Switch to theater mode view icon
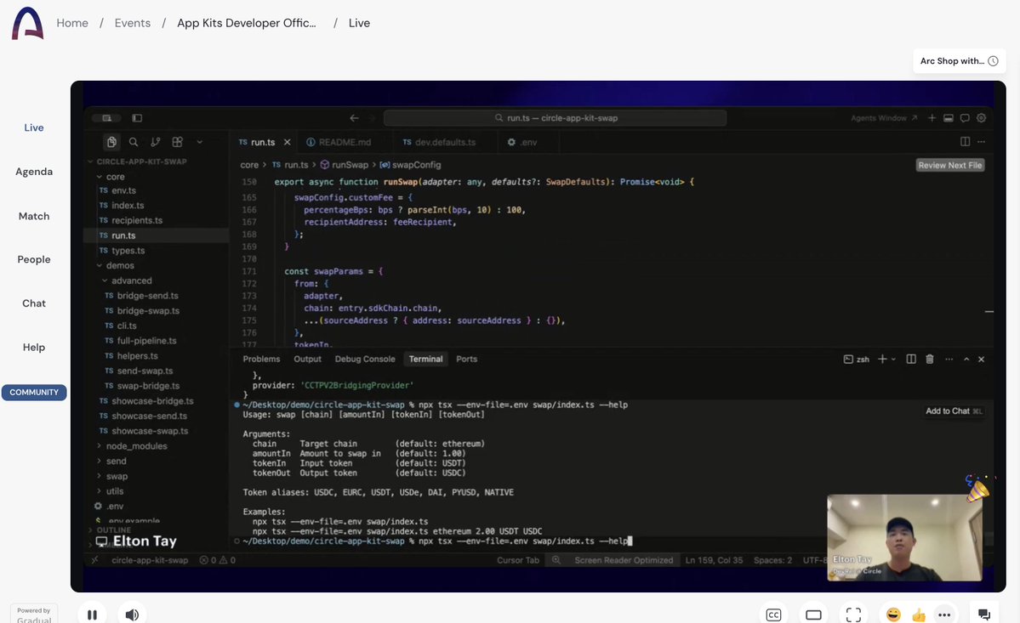The width and height of the screenshot is (1020, 623). (x=814, y=615)
